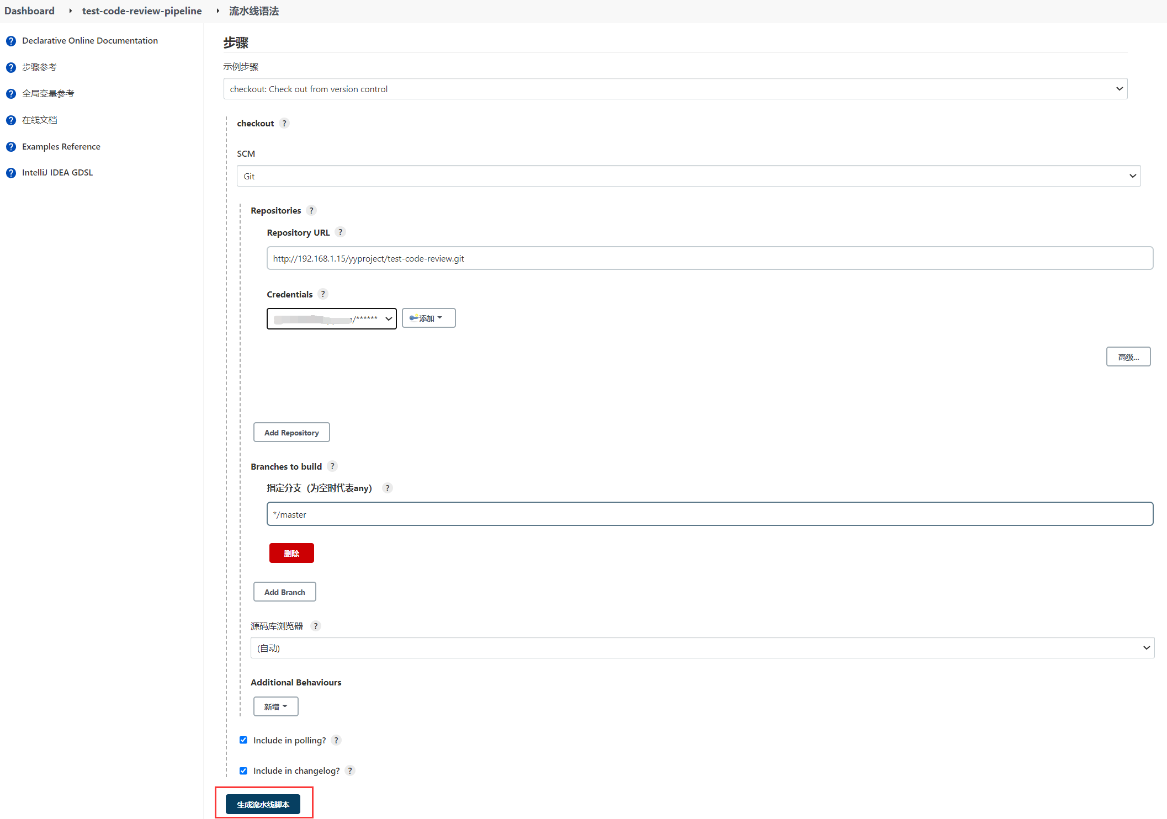
Task: Open help for Repositories section
Action: tap(311, 210)
